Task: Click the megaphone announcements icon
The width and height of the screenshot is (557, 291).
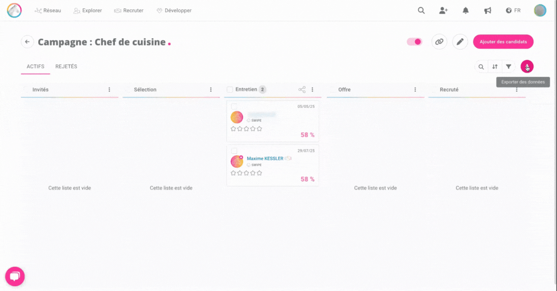Action: point(487,11)
